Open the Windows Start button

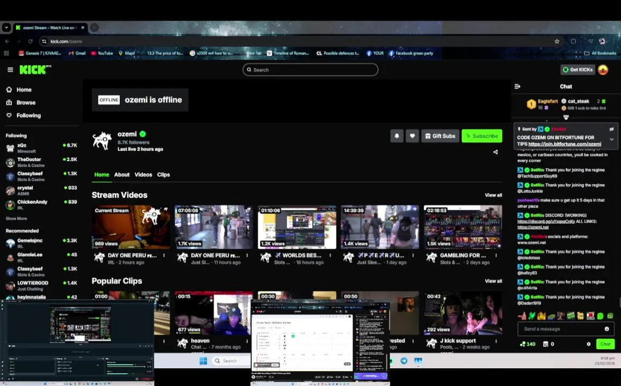(x=203, y=361)
